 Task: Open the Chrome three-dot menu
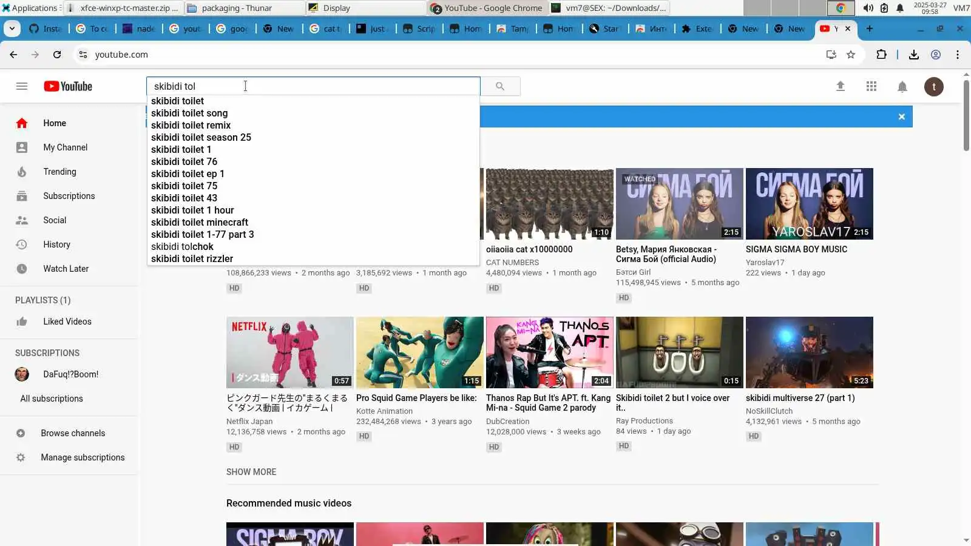958,55
